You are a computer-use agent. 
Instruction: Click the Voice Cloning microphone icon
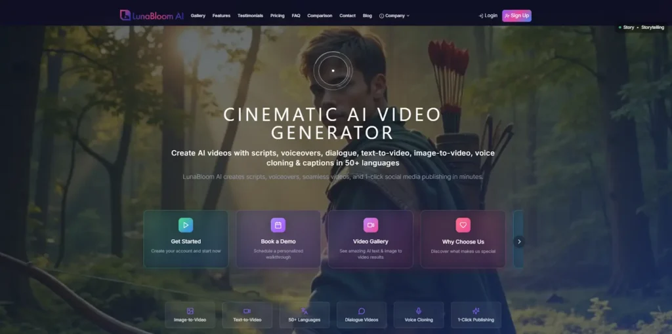pyautogui.click(x=419, y=311)
